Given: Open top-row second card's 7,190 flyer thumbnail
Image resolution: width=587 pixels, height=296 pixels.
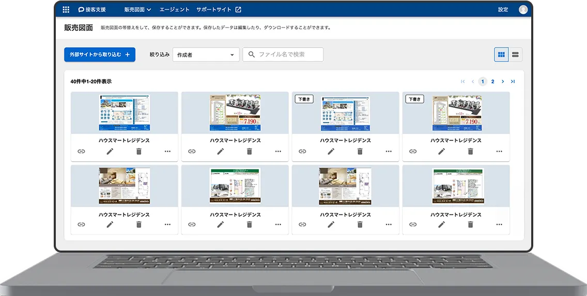Looking at the screenshot, I should pyautogui.click(x=235, y=113).
